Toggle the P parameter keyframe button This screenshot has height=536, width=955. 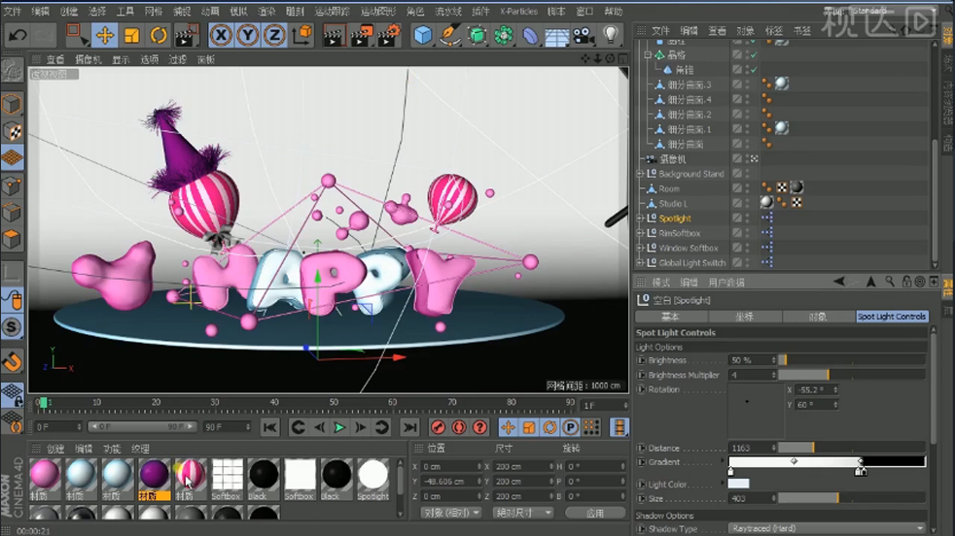(x=570, y=427)
